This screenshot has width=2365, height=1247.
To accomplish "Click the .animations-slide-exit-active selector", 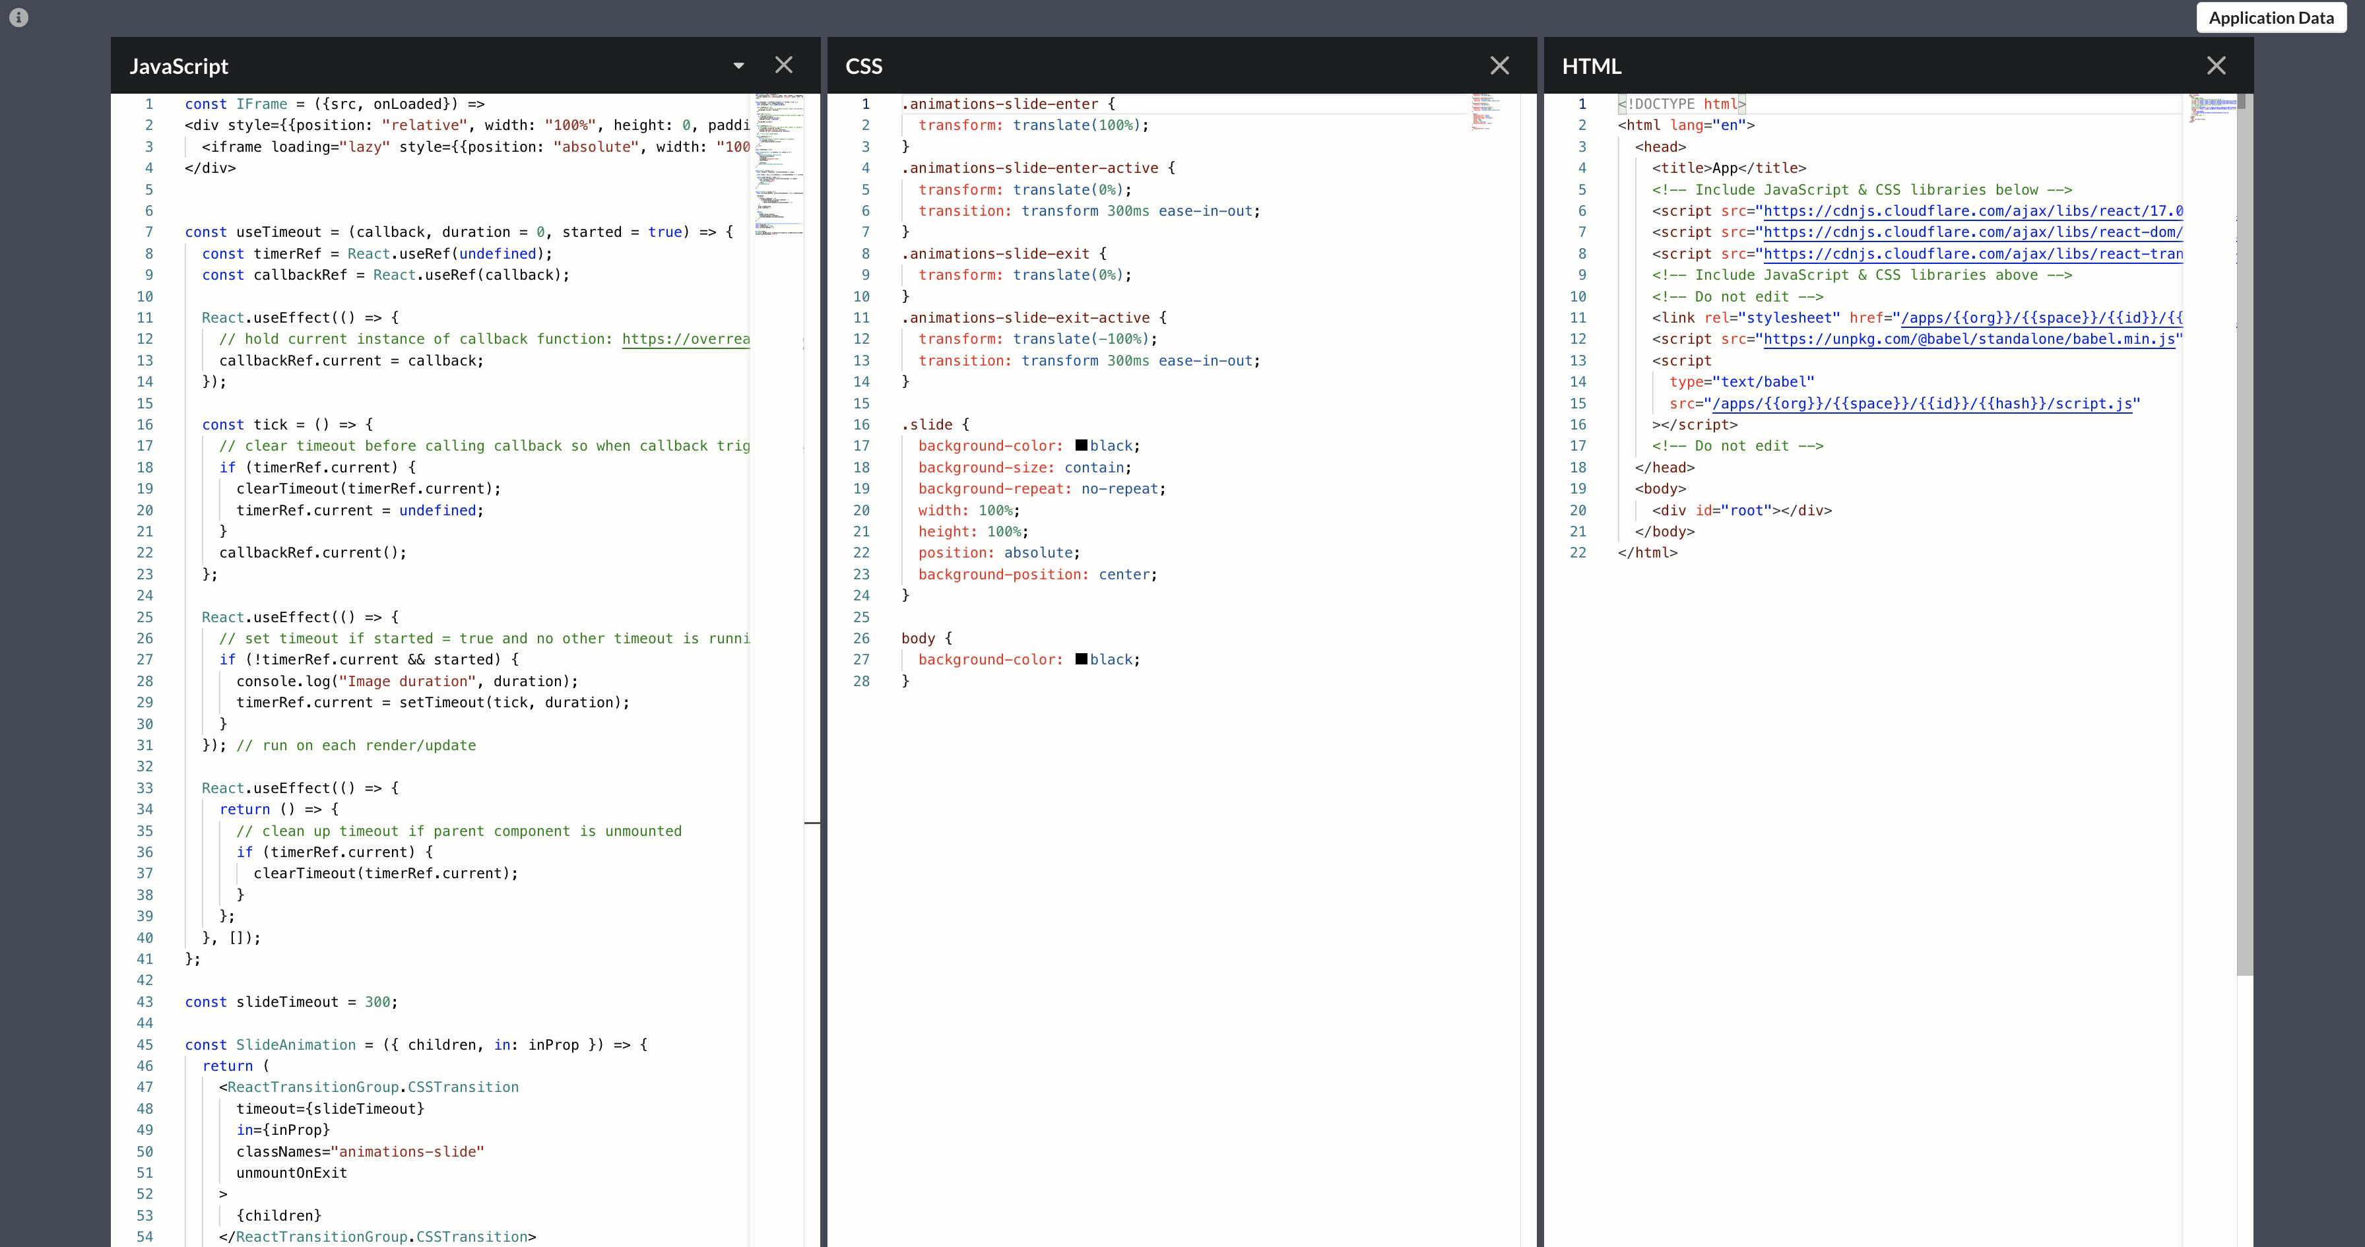I will tap(1025, 318).
